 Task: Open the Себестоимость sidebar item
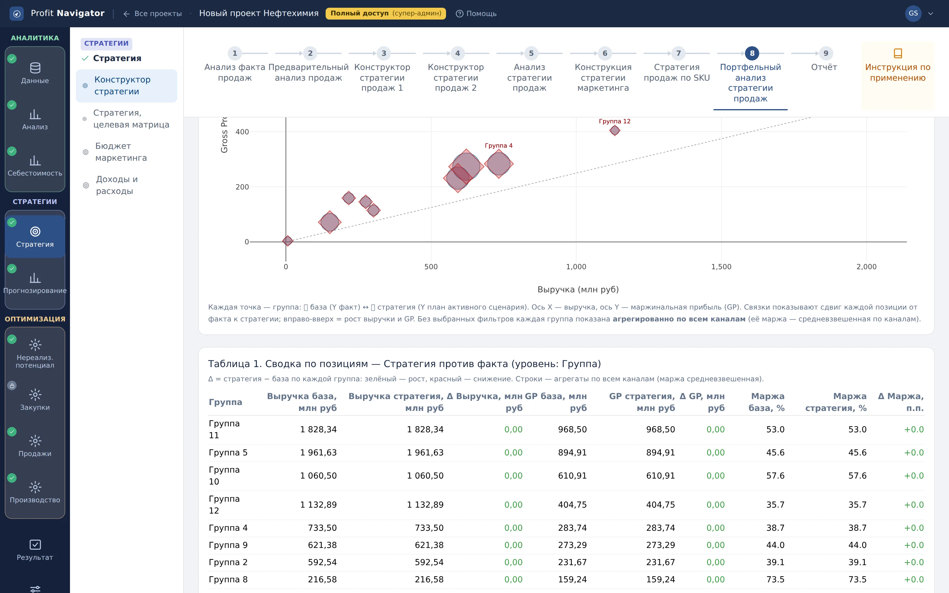(x=35, y=166)
